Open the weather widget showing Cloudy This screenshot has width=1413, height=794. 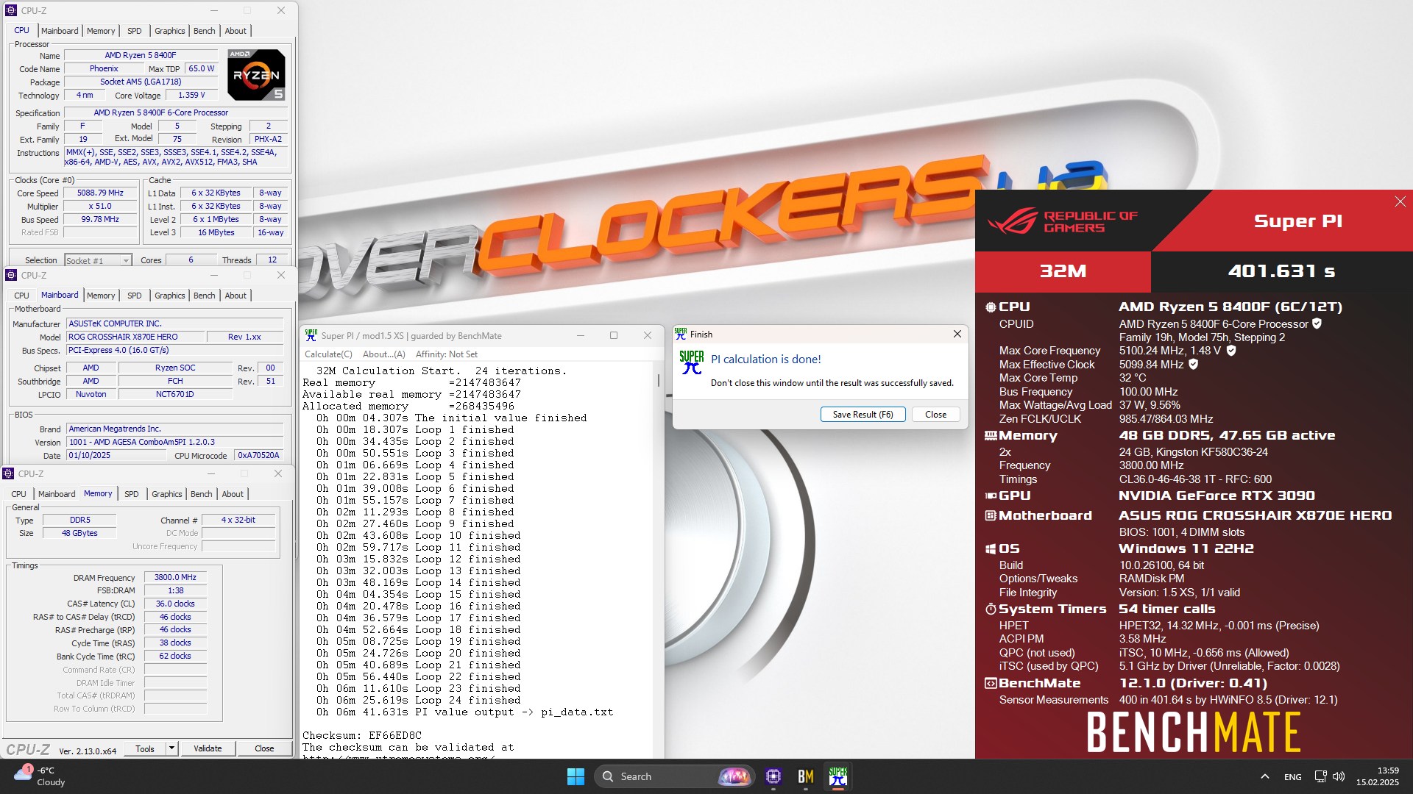40,776
